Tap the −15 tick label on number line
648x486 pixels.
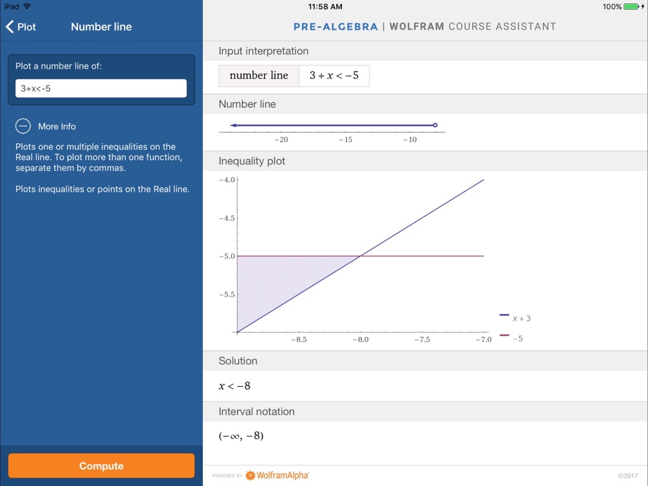[345, 140]
